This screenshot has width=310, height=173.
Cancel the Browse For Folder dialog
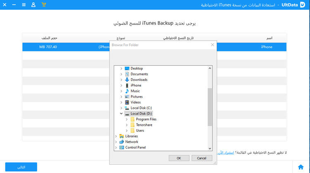coord(202,158)
